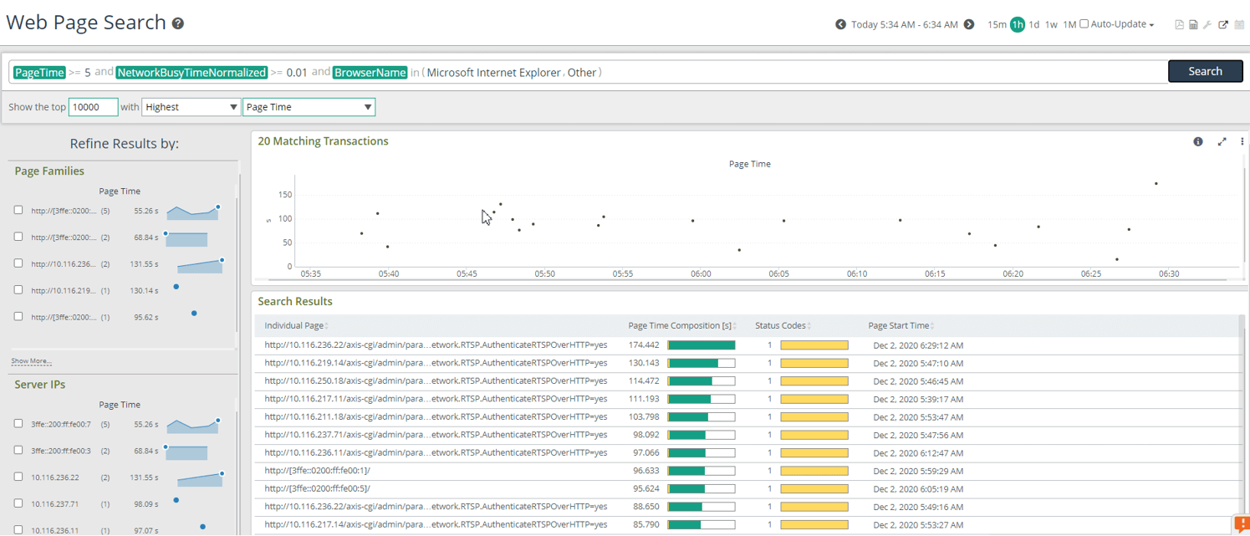Click the Search button
The width and height of the screenshot is (1250, 536).
1205,71
